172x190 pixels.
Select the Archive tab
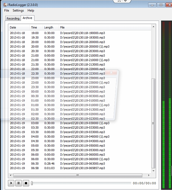tap(27, 18)
